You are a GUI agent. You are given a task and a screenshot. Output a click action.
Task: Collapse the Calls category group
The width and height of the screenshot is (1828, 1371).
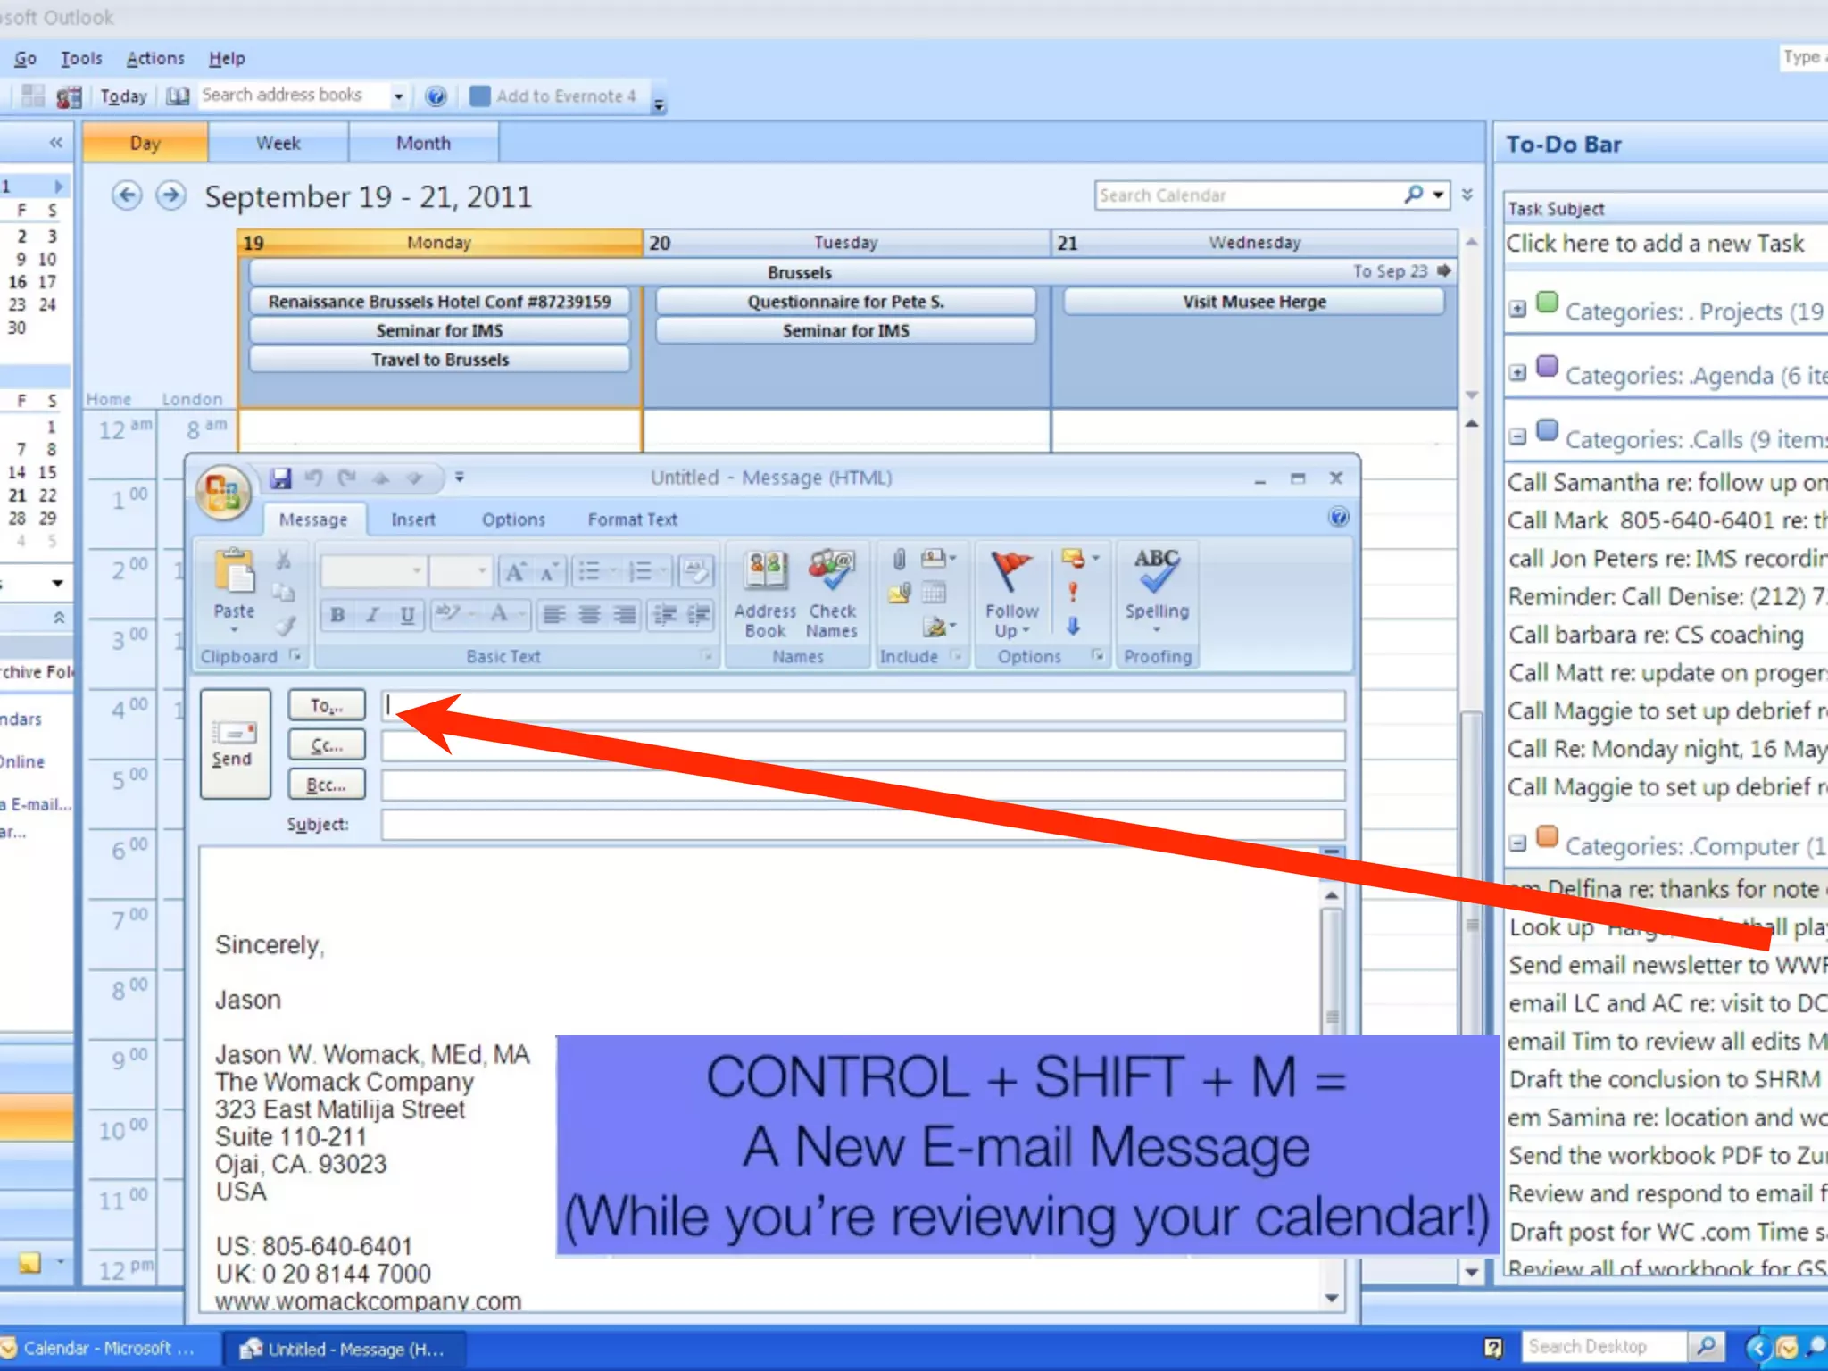pyautogui.click(x=1517, y=437)
